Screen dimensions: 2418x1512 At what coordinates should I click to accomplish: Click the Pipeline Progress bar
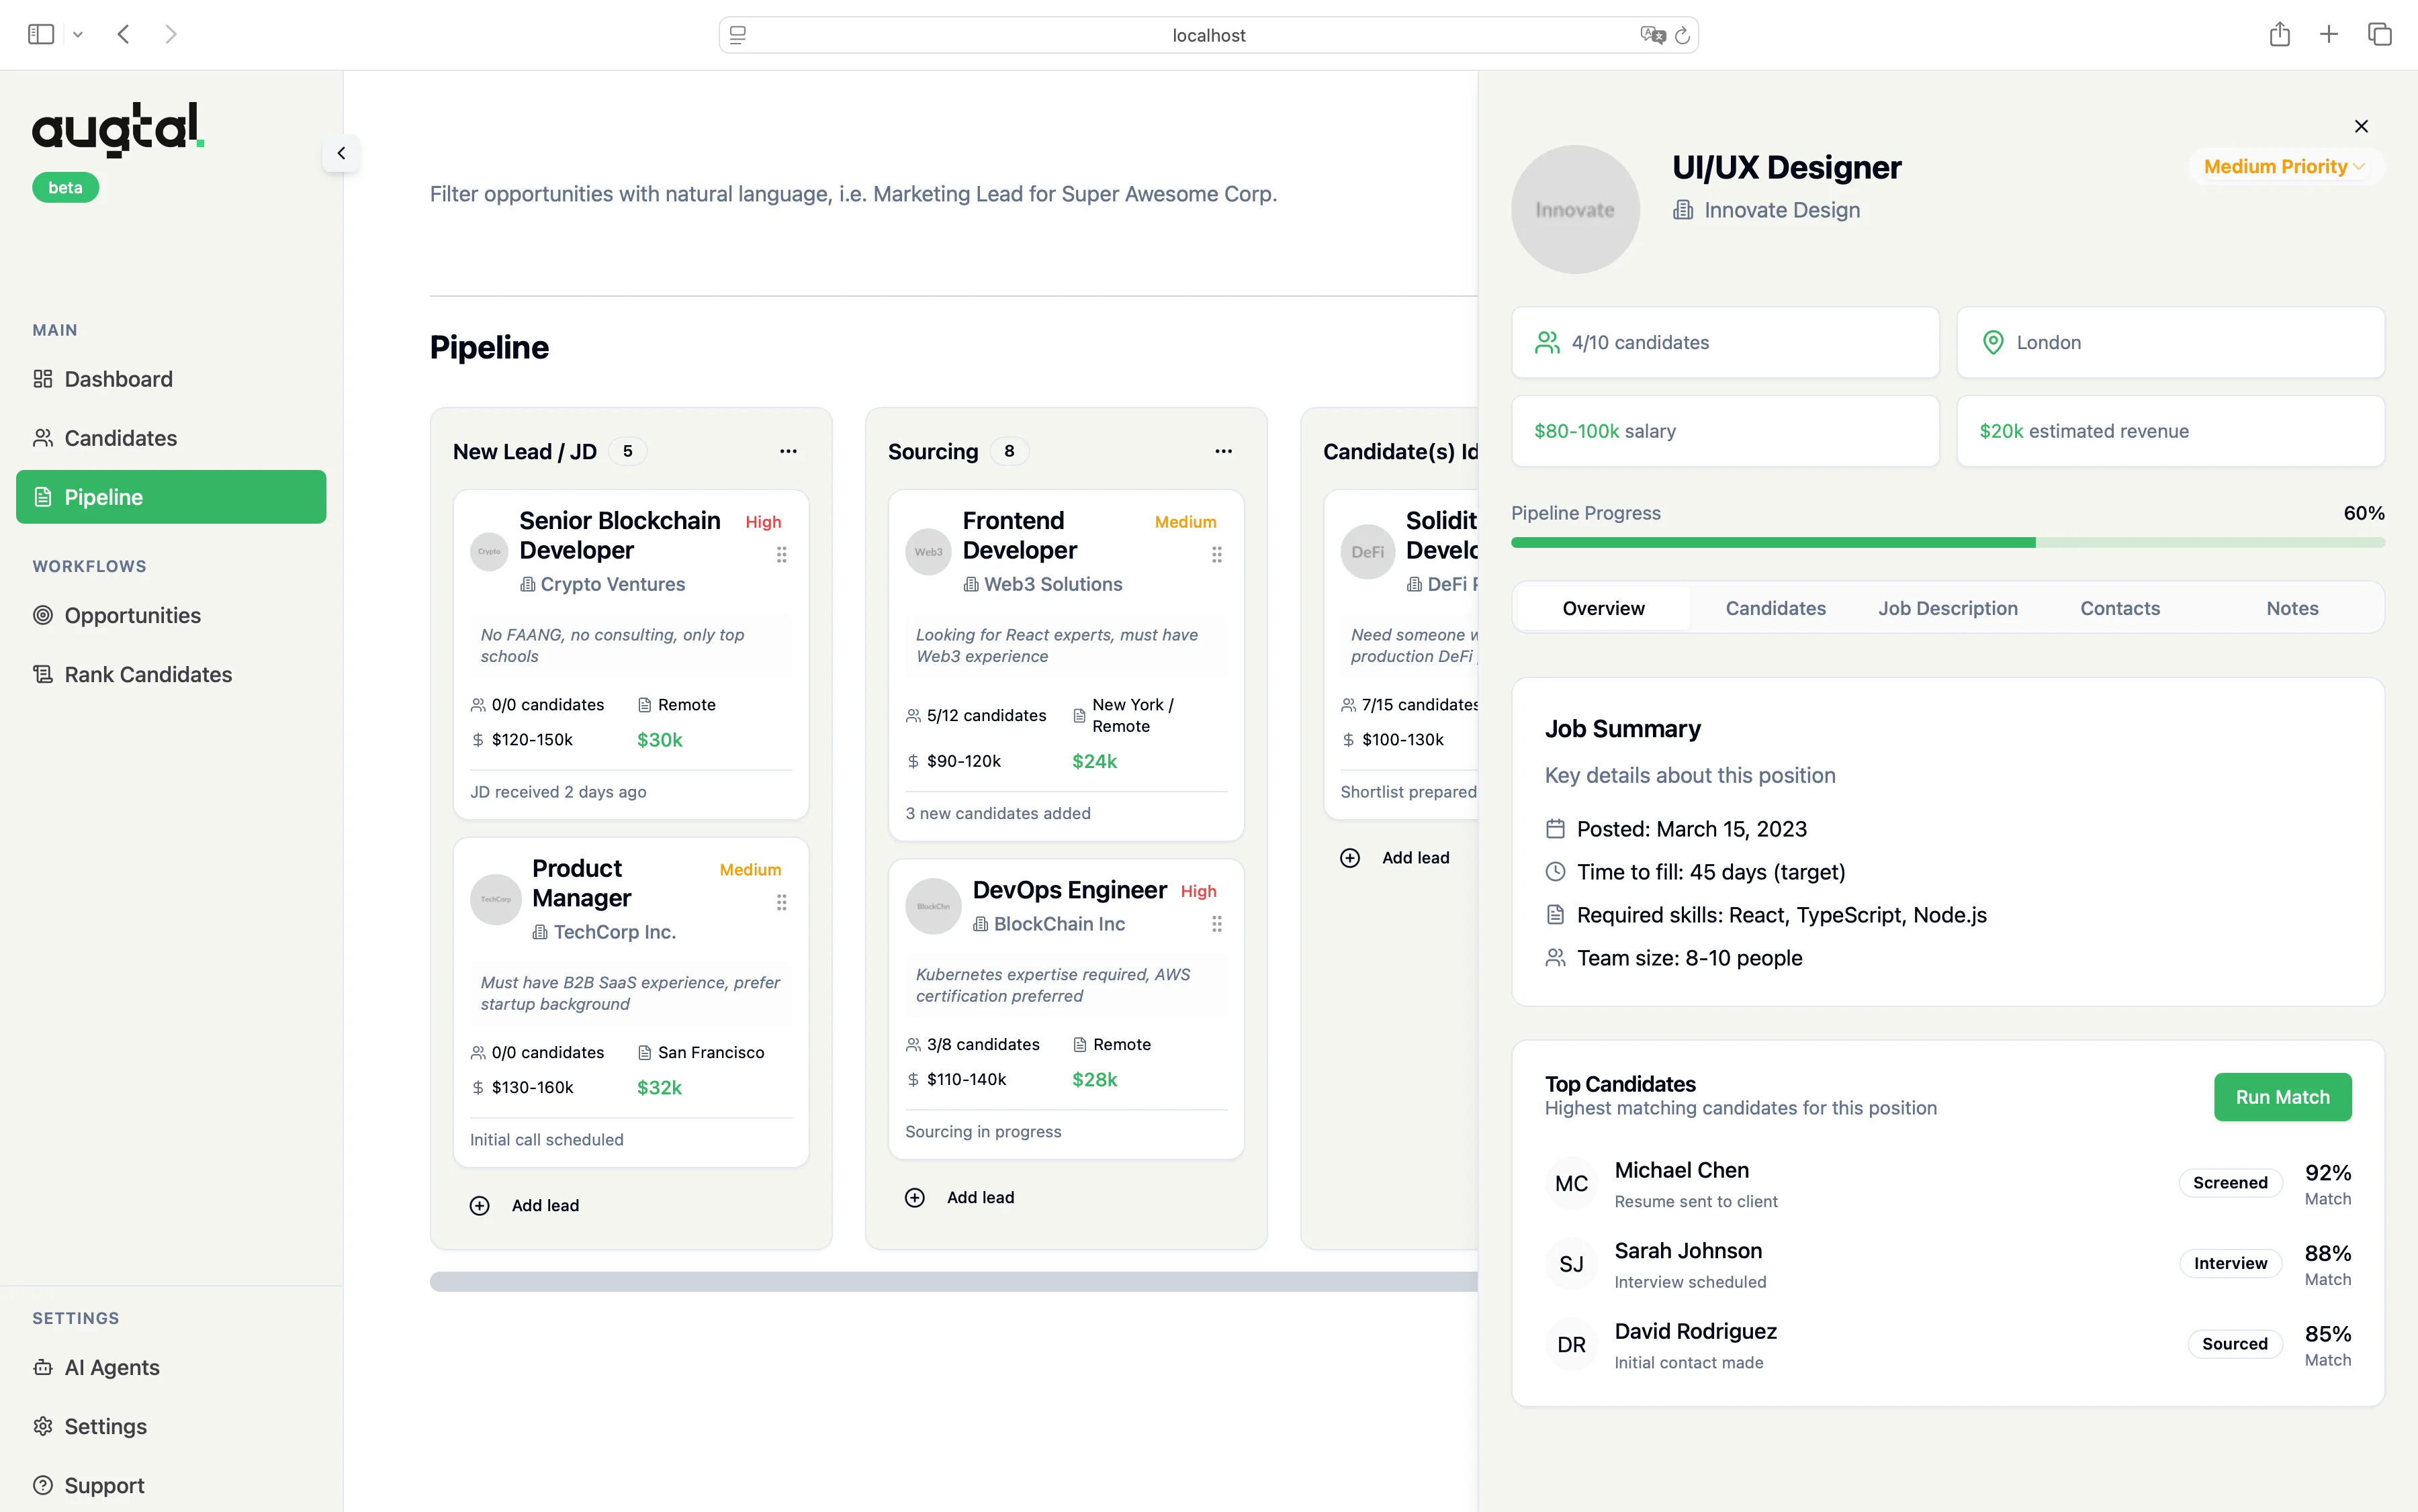1949,542
